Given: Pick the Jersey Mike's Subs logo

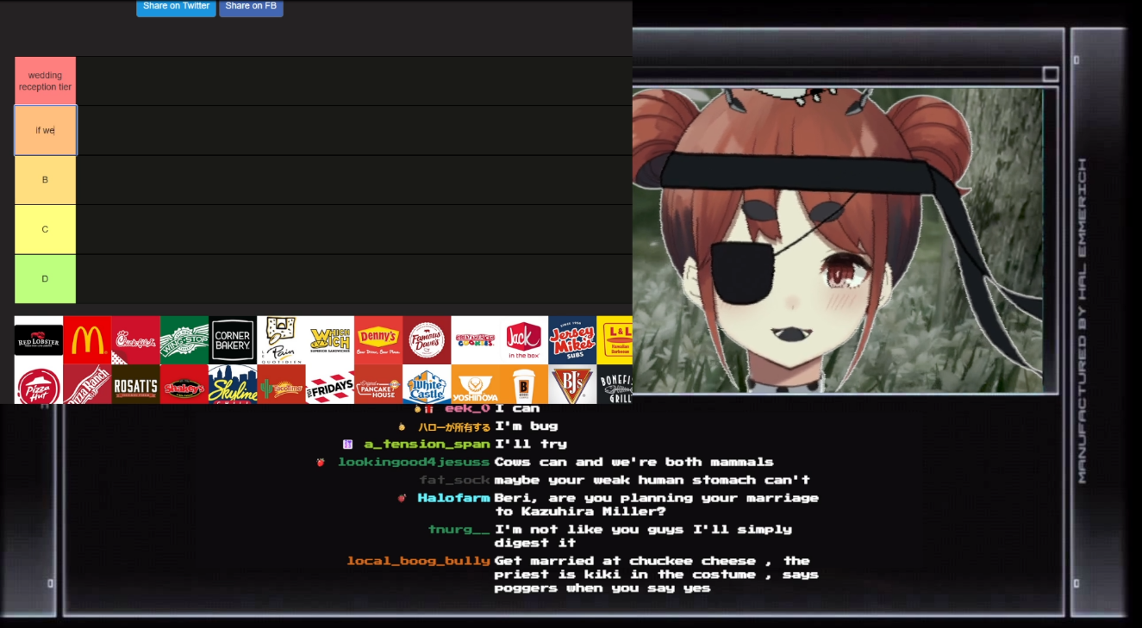Looking at the screenshot, I should 572,340.
